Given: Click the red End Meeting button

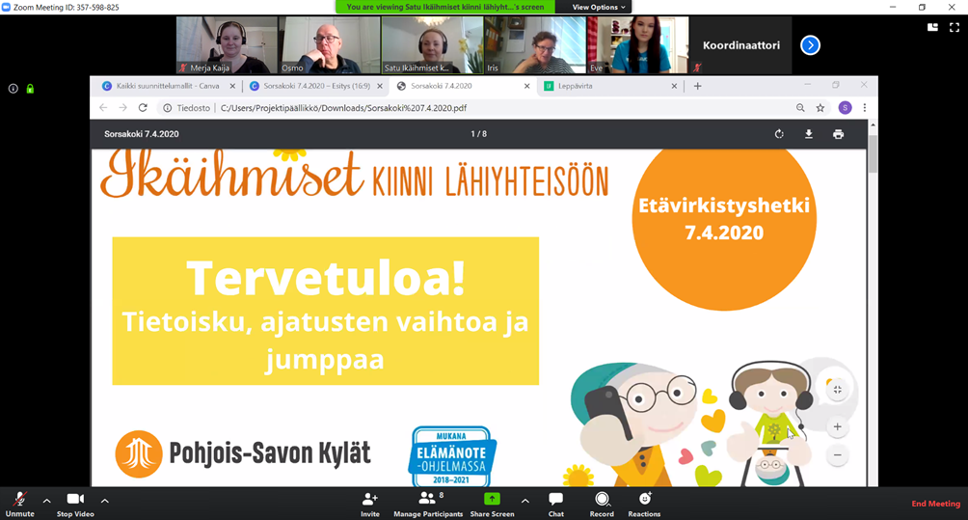Looking at the screenshot, I should (x=935, y=504).
